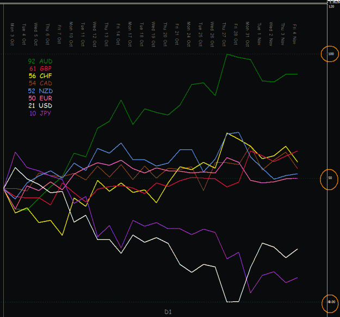Select the 10 JPY legend entry

pos(40,113)
